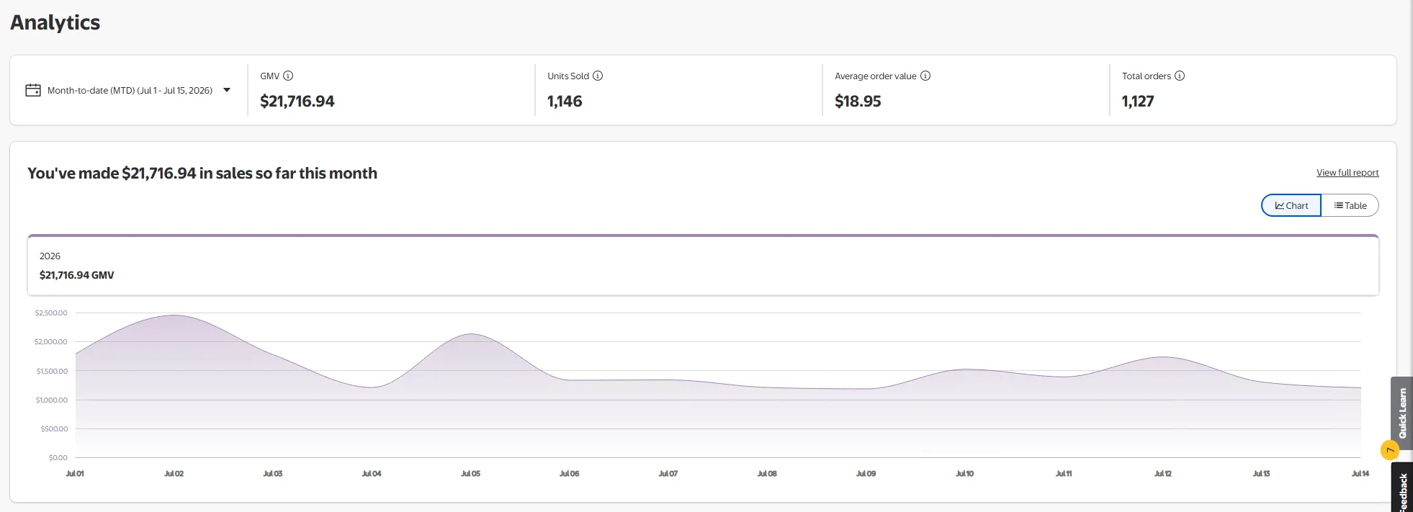Open the Month-to-date date range dropdown
The height and width of the screenshot is (512, 1413).
coord(128,90)
